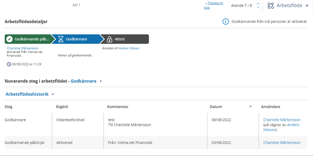Select the Godkännare workflow step
The width and height of the screenshot is (313, 156).
76,39
